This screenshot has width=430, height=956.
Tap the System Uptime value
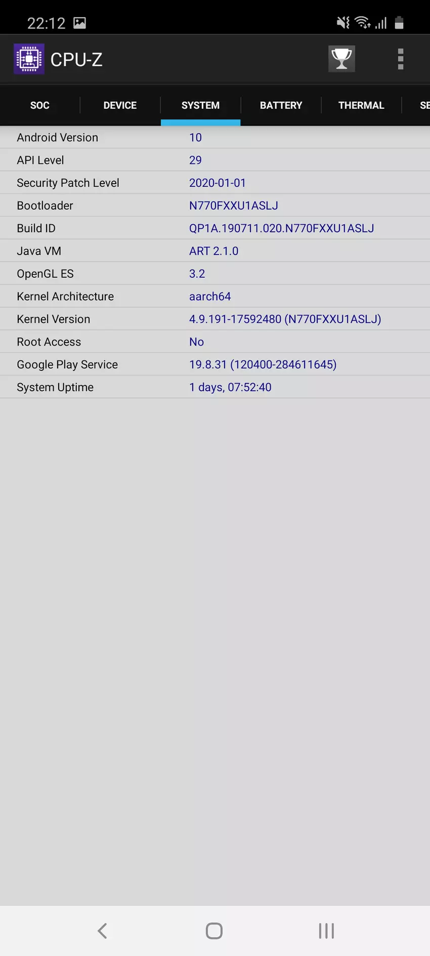coord(230,387)
